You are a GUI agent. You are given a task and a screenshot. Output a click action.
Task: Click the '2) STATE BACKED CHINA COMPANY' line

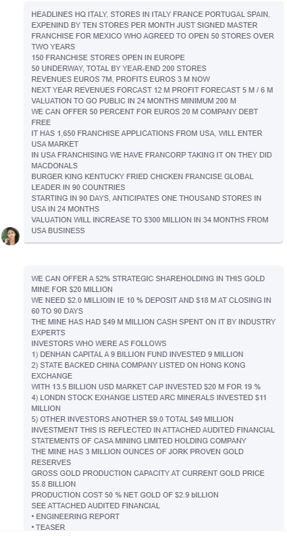coord(138,370)
